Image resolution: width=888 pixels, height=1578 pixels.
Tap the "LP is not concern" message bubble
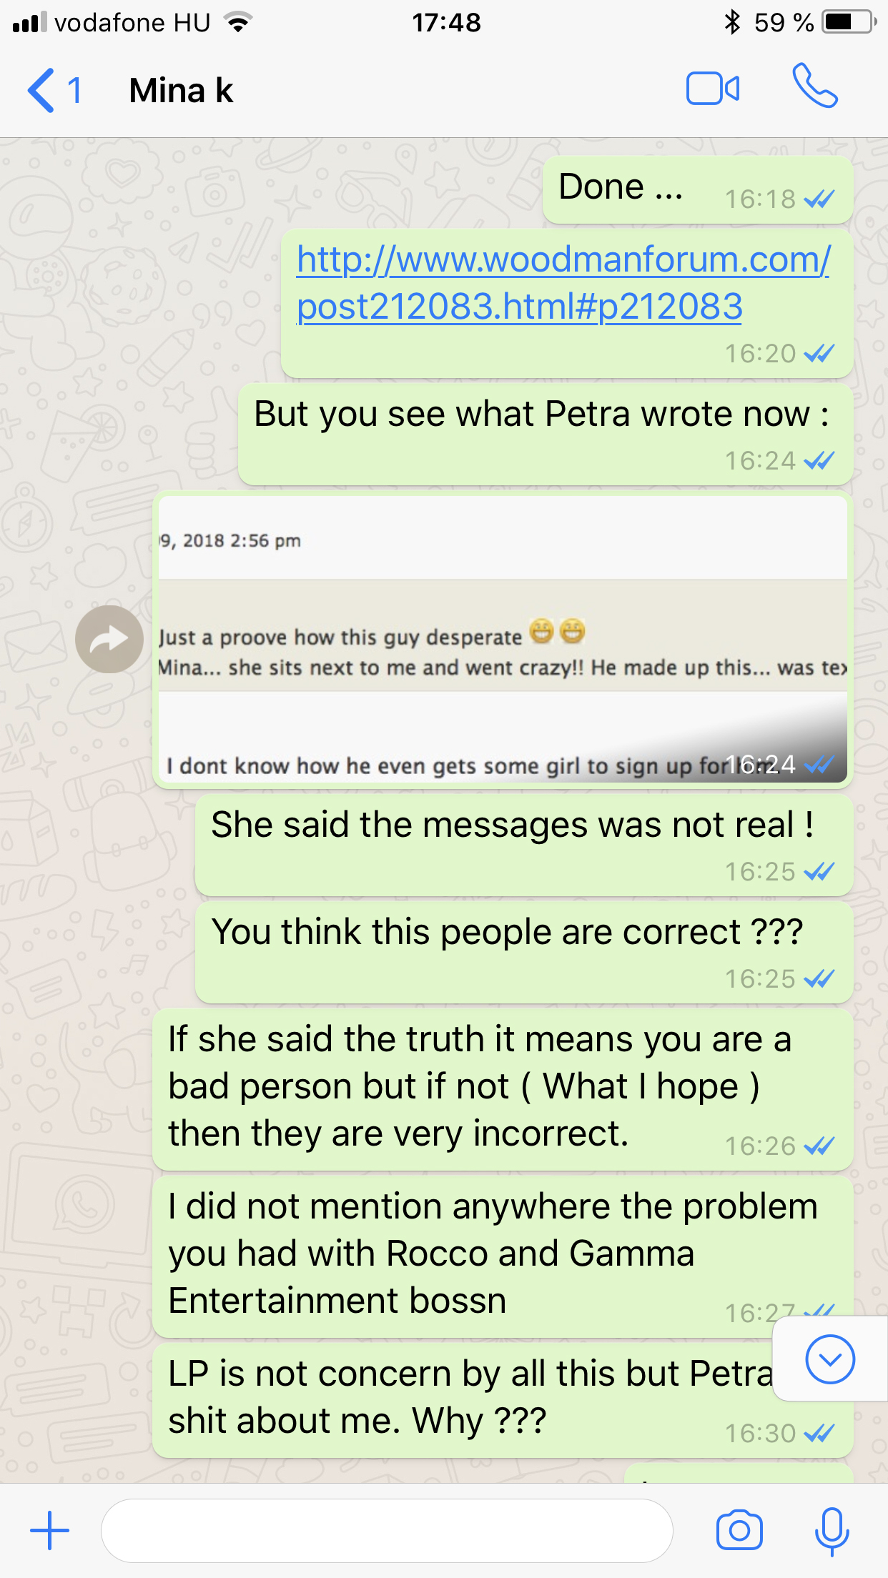tap(503, 1400)
